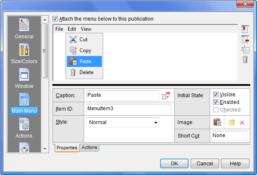Click the insert variable icon beside Caption
257x175 pixels.
point(166,96)
